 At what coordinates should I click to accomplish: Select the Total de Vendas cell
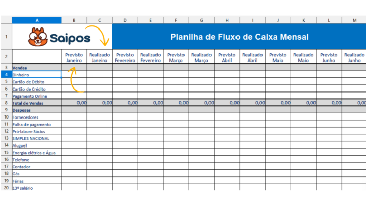click(x=37, y=103)
